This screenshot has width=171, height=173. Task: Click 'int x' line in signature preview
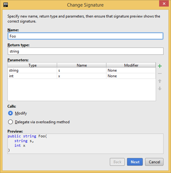[x=20, y=145]
